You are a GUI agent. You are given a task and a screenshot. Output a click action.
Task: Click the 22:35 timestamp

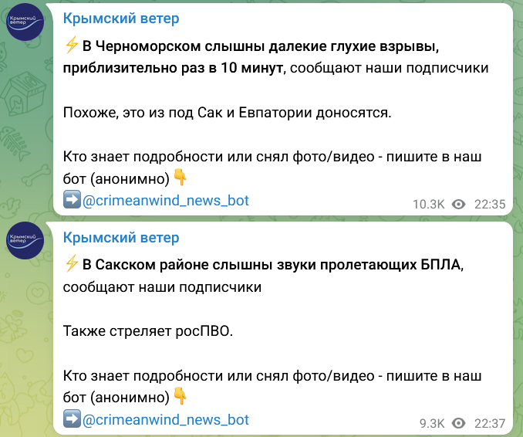(490, 205)
